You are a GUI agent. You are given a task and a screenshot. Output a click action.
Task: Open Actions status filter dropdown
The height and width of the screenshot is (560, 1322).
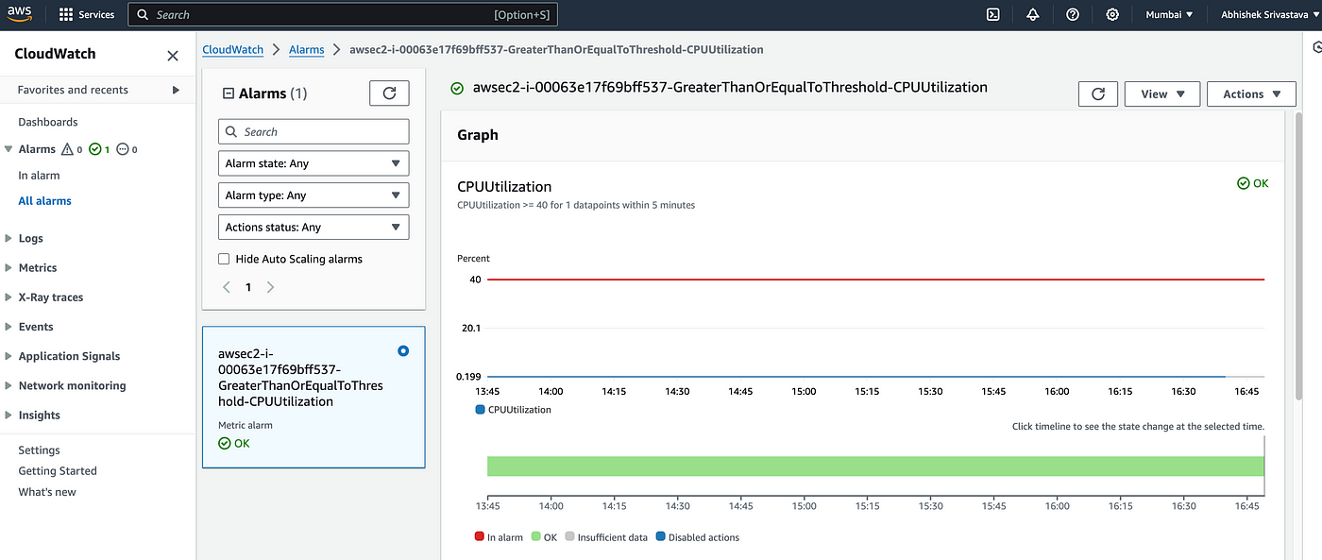pyautogui.click(x=314, y=228)
